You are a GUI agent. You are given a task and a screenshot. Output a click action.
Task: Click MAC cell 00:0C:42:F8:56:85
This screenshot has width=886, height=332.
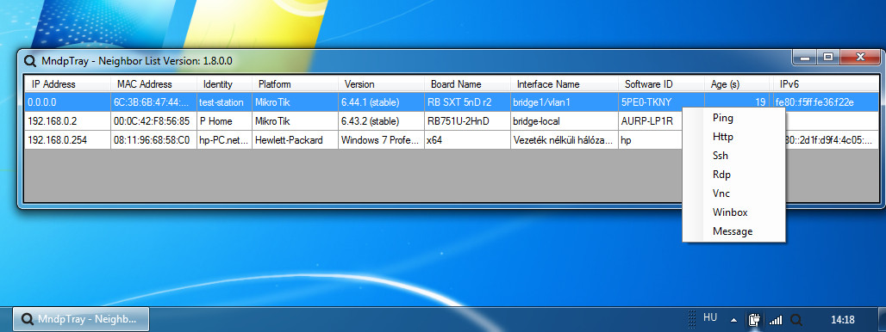click(153, 121)
